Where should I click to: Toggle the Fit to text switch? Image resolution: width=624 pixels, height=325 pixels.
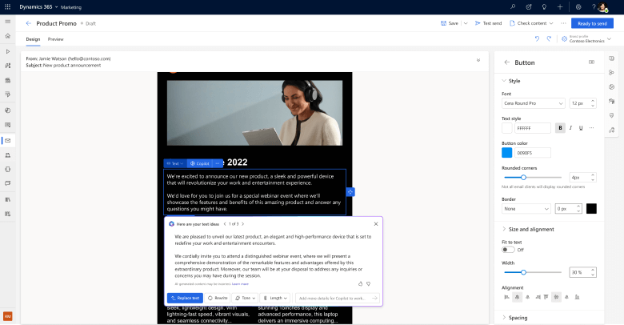(x=507, y=249)
